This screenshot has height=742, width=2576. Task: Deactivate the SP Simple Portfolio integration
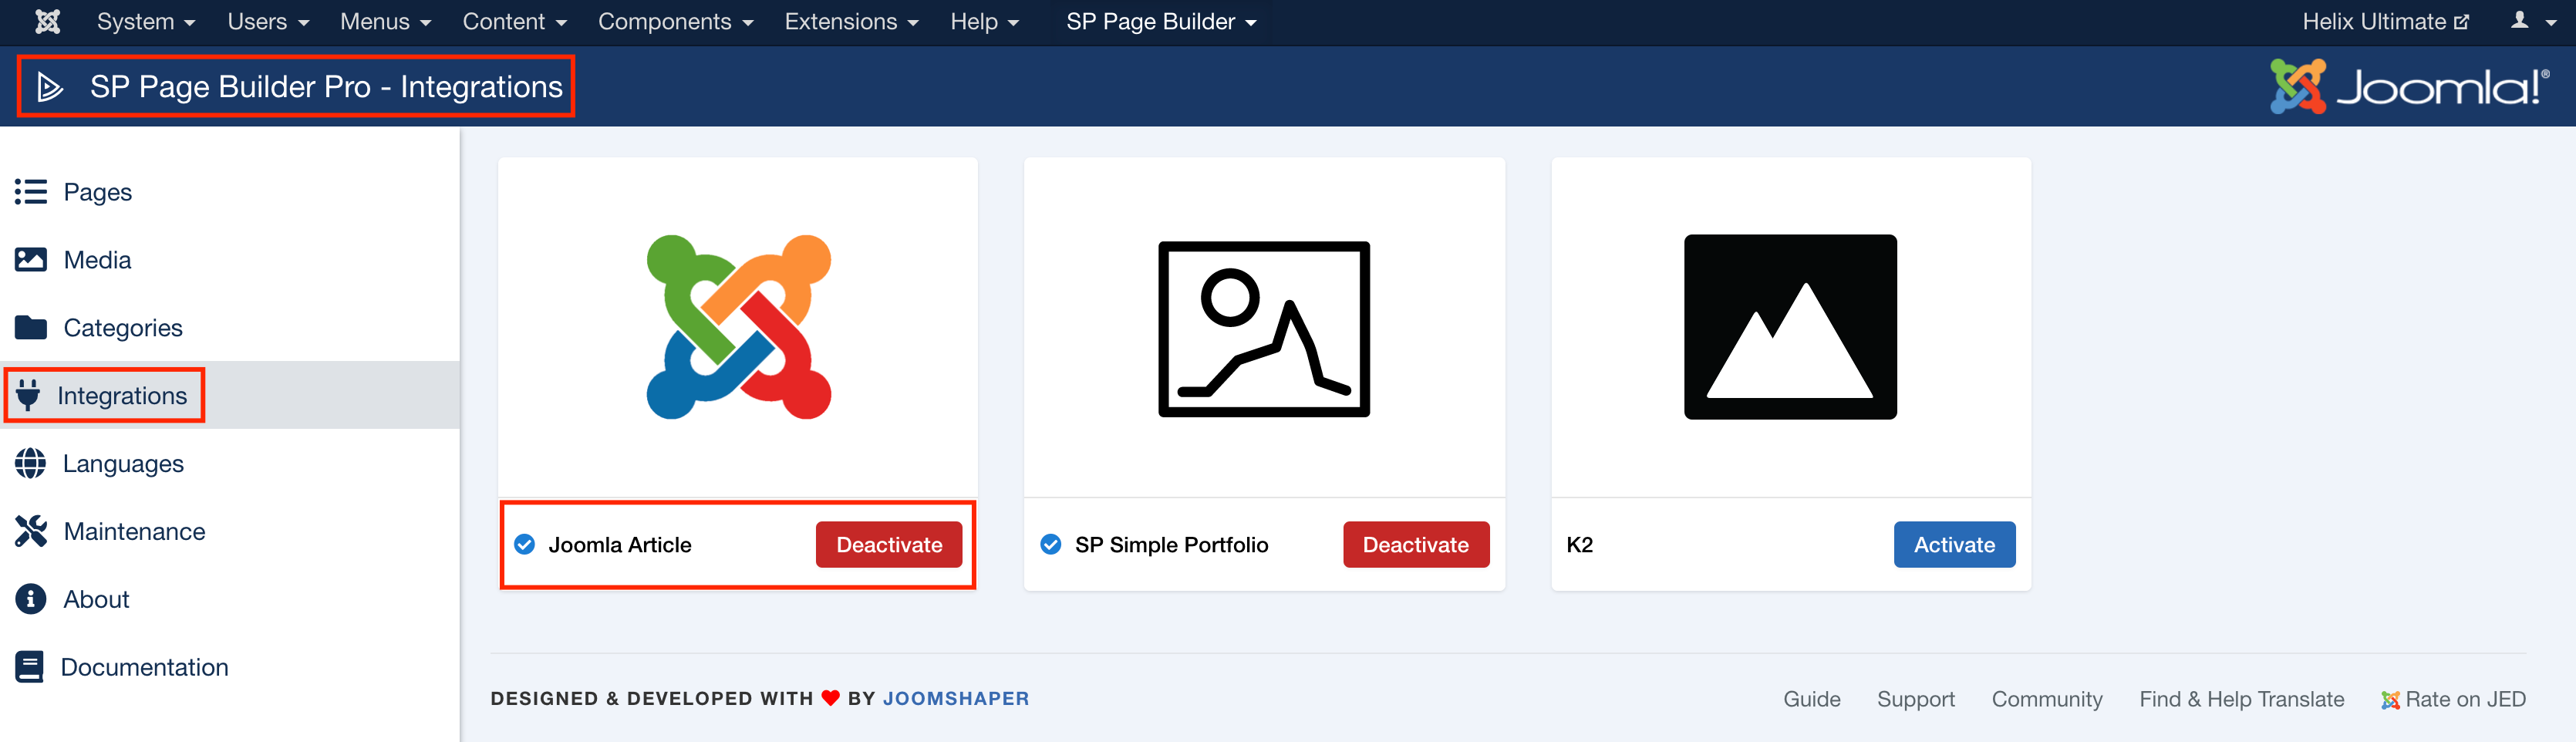1416,544
